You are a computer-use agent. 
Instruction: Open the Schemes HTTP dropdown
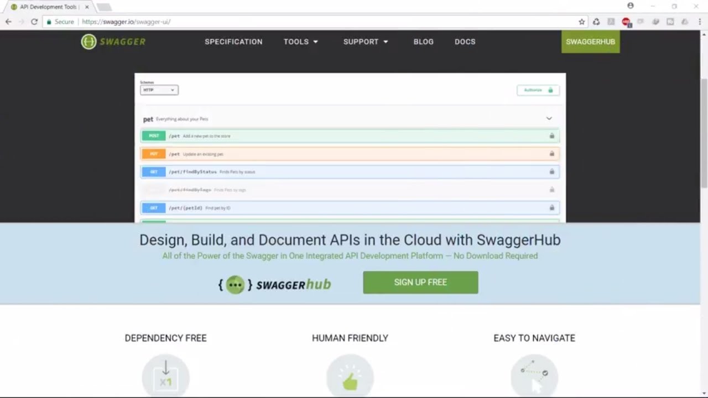pyautogui.click(x=159, y=90)
